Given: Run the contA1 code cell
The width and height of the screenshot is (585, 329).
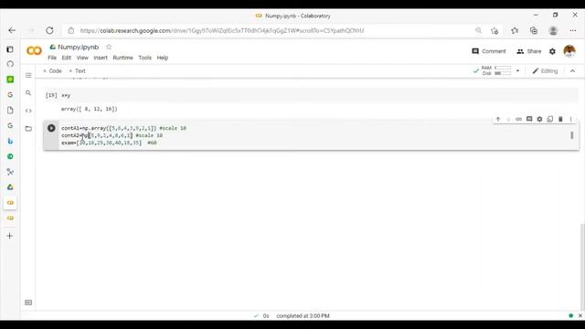Looking at the screenshot, I should coord(51,128).
